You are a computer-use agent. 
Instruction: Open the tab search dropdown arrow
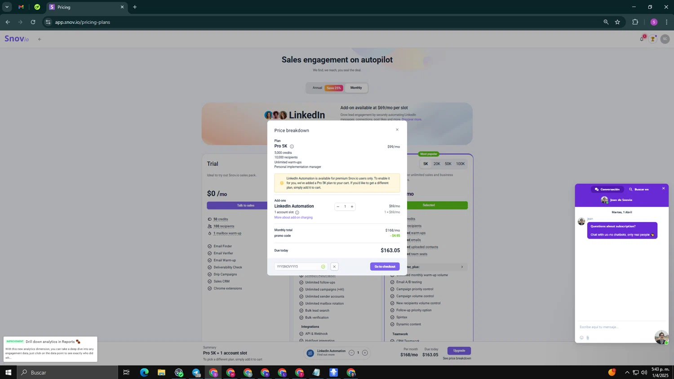pos(7,7)
